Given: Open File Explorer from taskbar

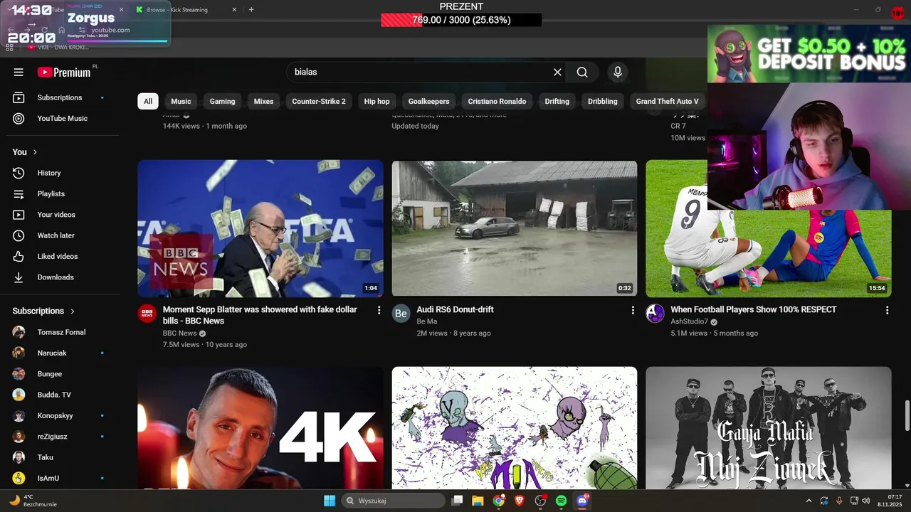Looking at the screenshot, I should (x=478, y=501).
